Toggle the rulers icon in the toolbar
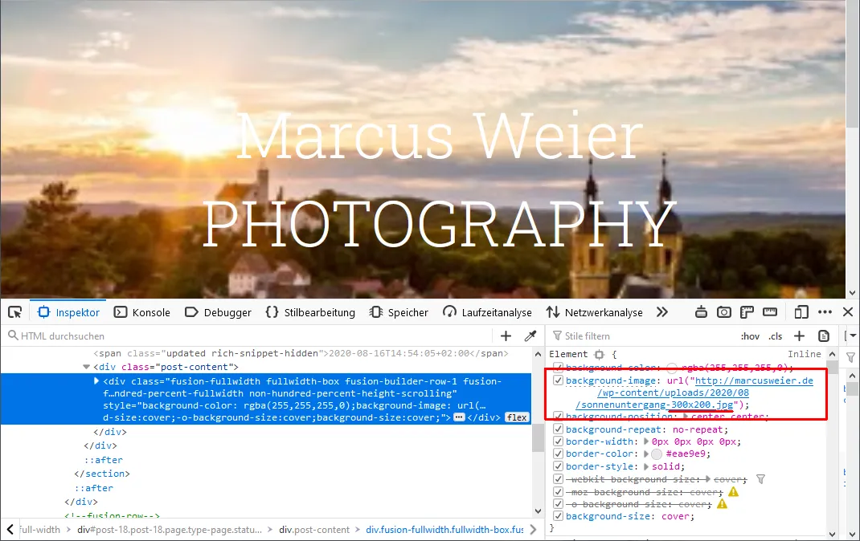The image size is (860, 541). [x=770, y=312]
